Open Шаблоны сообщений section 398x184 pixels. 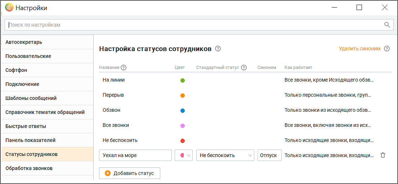[x=48, y=98]
